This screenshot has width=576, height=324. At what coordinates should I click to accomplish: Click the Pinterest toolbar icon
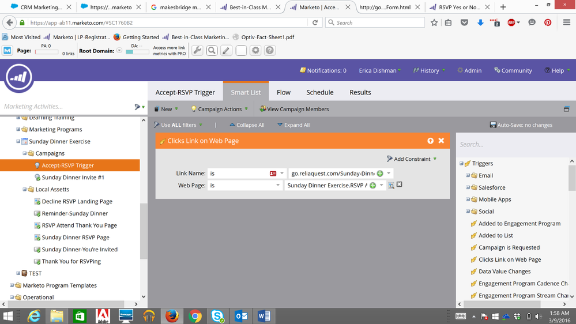tap(548, 22)
